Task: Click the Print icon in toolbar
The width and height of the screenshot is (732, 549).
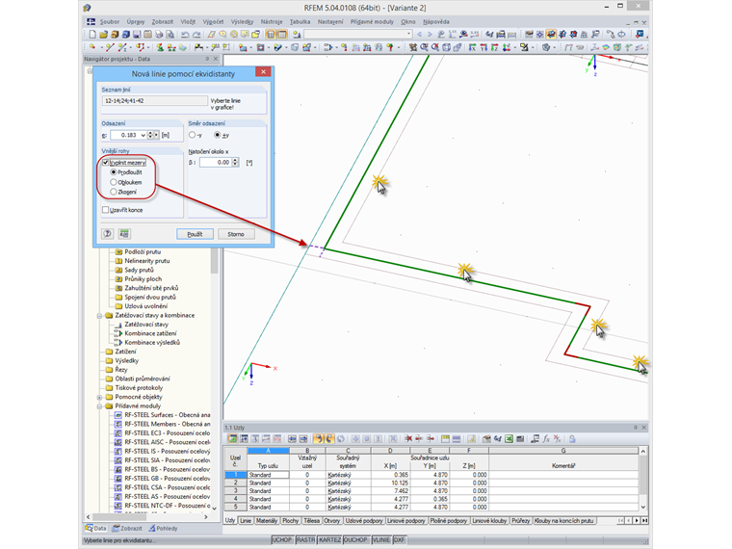Action: coord(159,34)
